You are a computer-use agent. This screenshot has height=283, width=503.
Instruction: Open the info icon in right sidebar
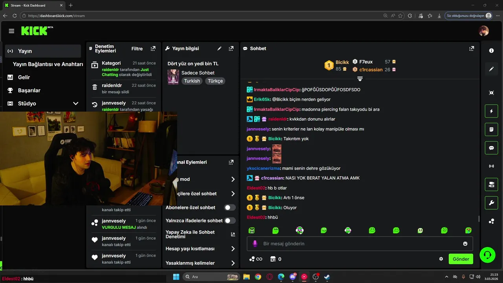[x=491, y=51]
